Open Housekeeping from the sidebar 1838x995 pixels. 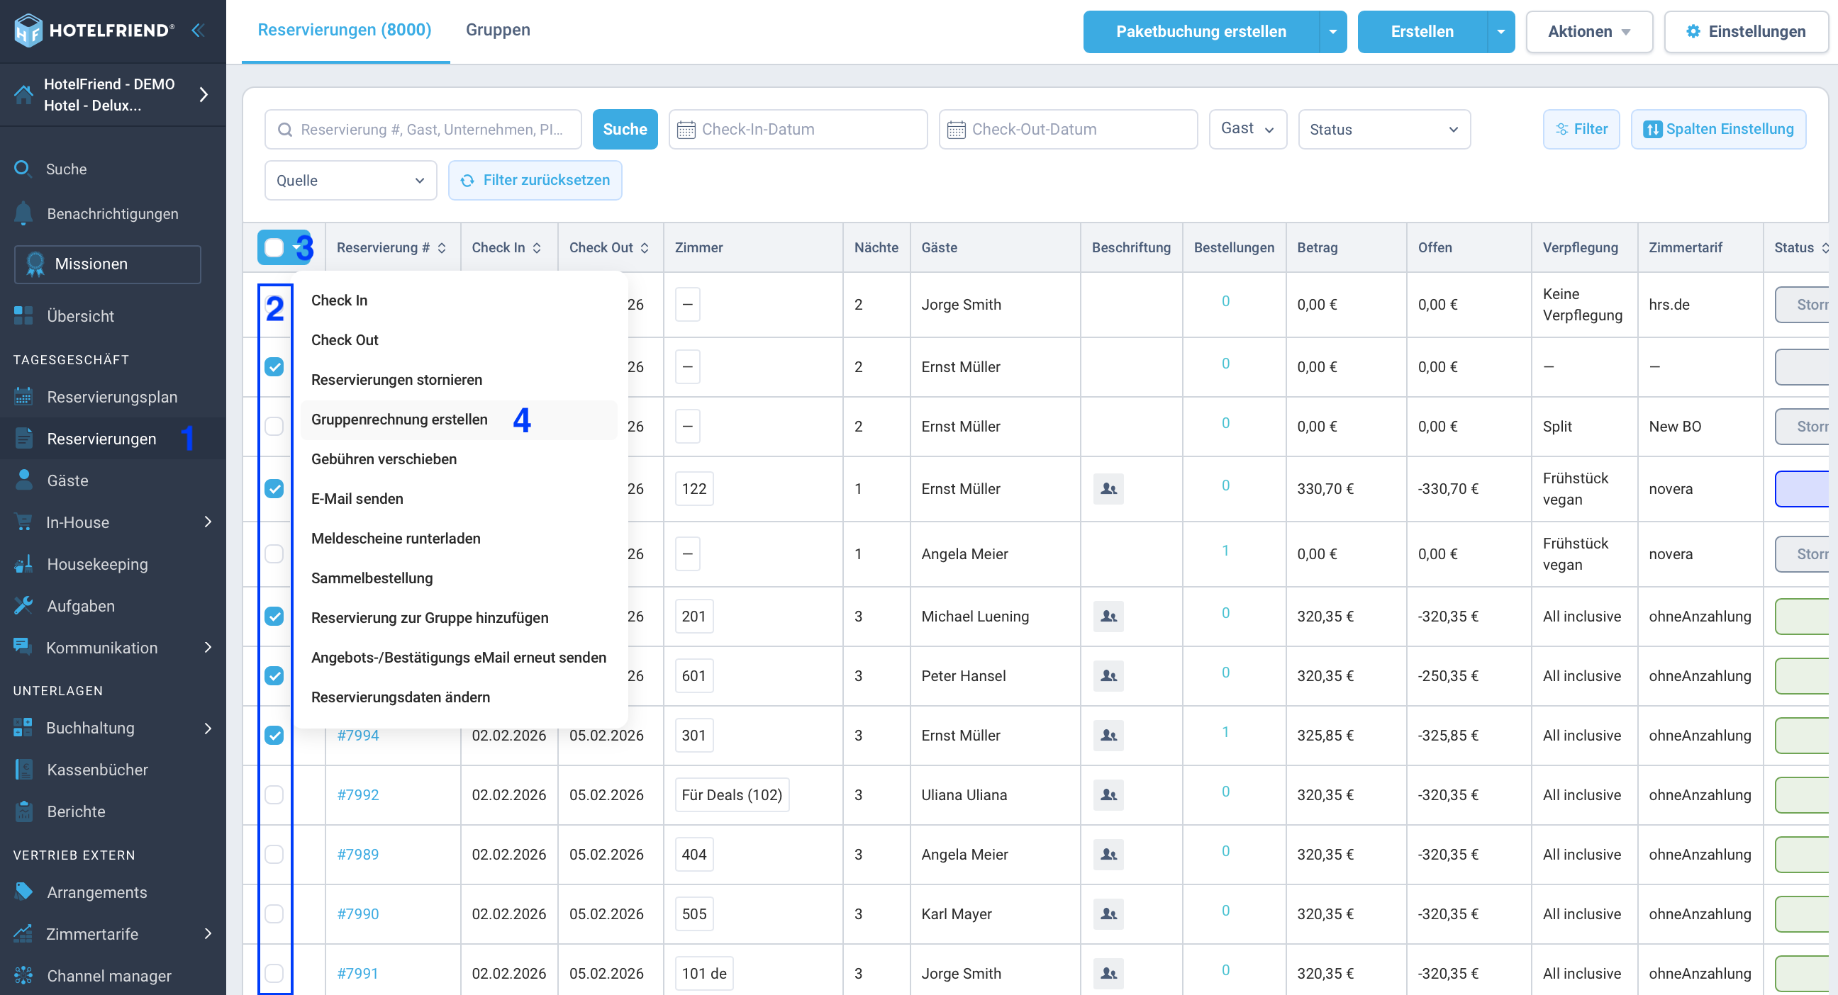[x=96, y=564]
